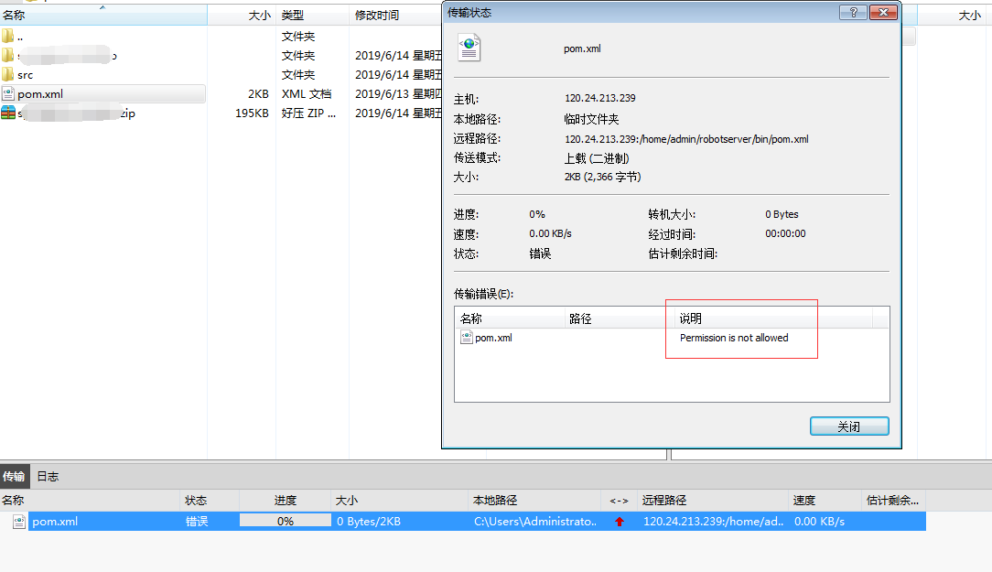Image resolution: width=992 pixels, height=572 pixels.
Task: Switch to the 传输 tab
Action: coord(14,477)
